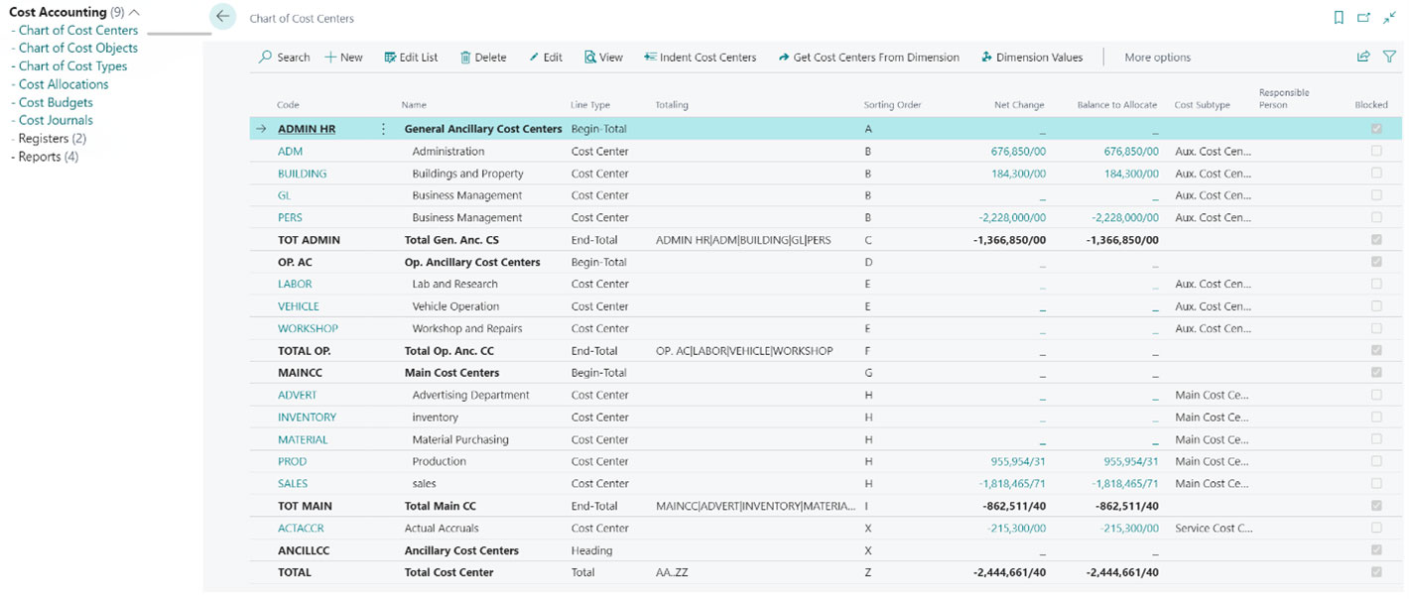
Task: Expand More options in the toolbar
Action: click(1157, 58)
